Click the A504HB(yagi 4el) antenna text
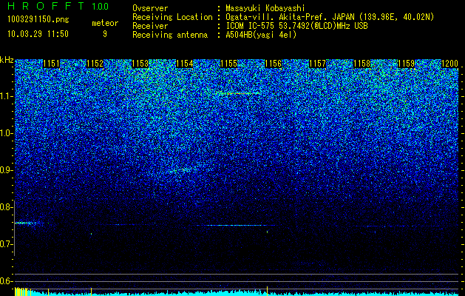This screenshot has width=465, height=296. [261, 35]
